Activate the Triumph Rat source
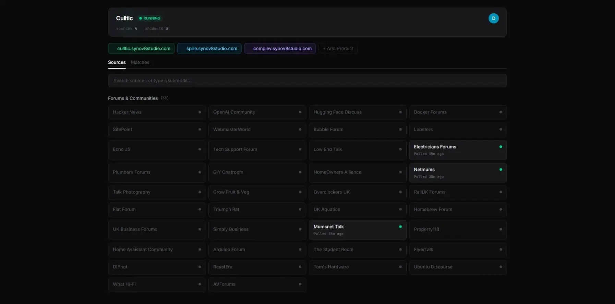The image size is (615, 304). (x=257, y=210)
